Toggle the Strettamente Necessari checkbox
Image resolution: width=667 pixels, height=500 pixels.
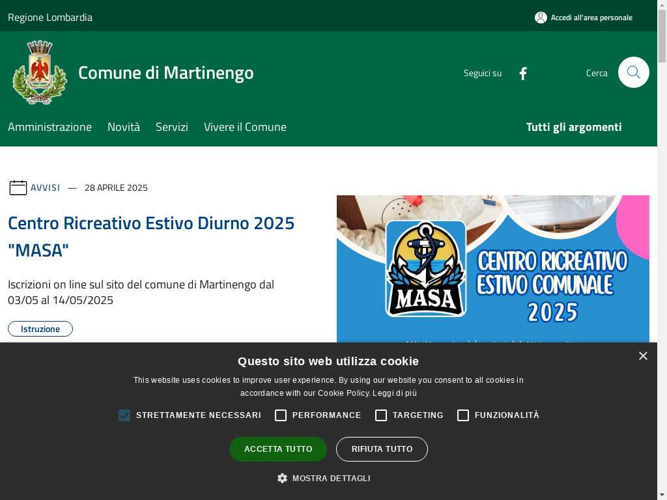(x=124, y=415)
